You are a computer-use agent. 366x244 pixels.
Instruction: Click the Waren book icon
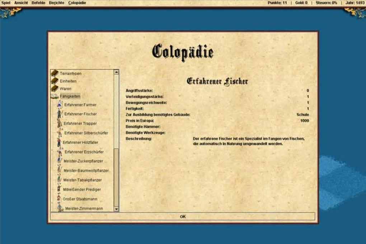[x=55, y=88]
